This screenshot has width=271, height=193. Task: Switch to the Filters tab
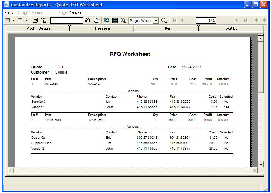click(167, 28)
